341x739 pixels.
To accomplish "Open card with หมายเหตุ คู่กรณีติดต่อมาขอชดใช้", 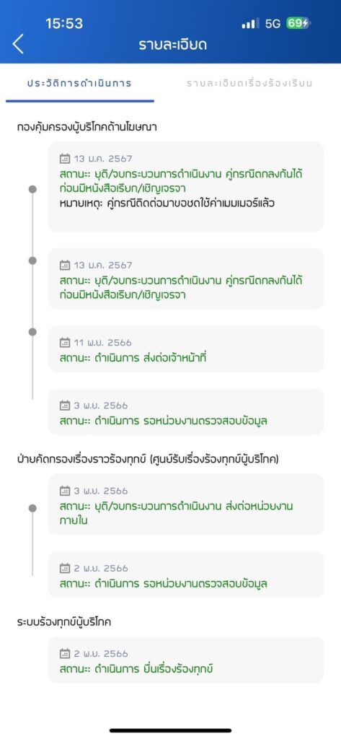I will pos(186,187).
